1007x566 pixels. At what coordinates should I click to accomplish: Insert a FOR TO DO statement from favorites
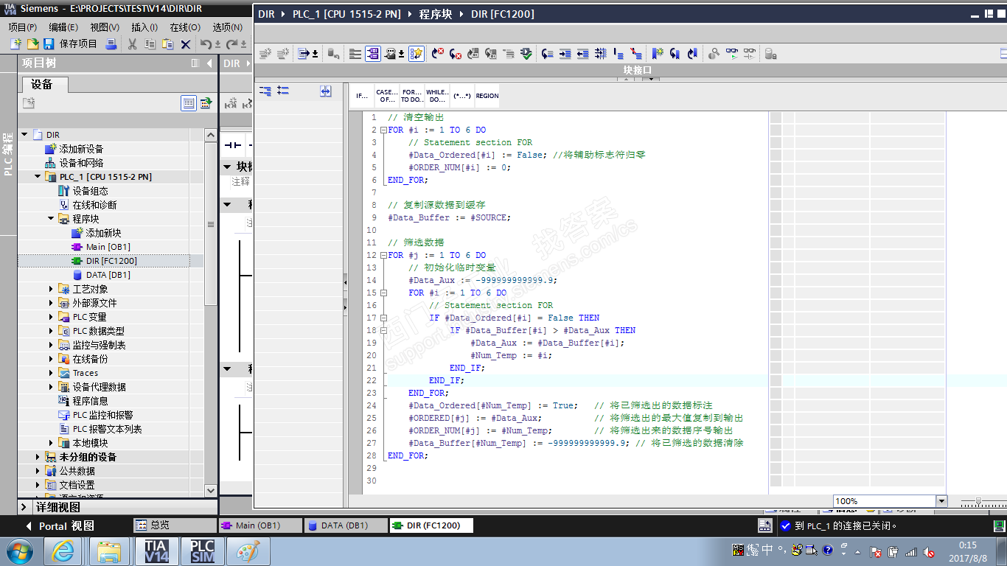pyautogui.click(x=412, y=96)
